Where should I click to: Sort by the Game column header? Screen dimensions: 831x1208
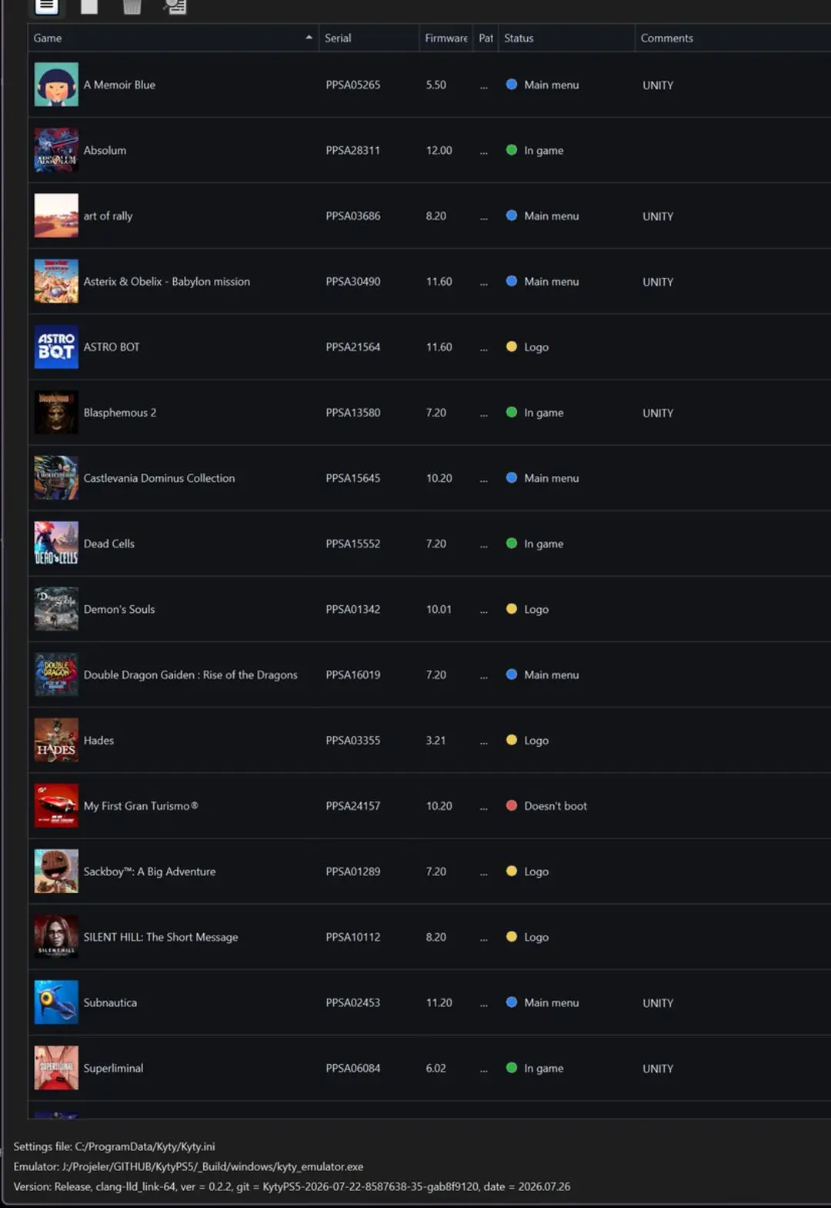point(173,38)
